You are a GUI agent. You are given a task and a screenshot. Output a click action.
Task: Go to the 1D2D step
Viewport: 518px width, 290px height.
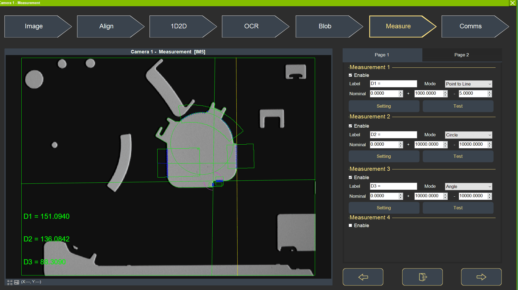click(x=183, y=26)
